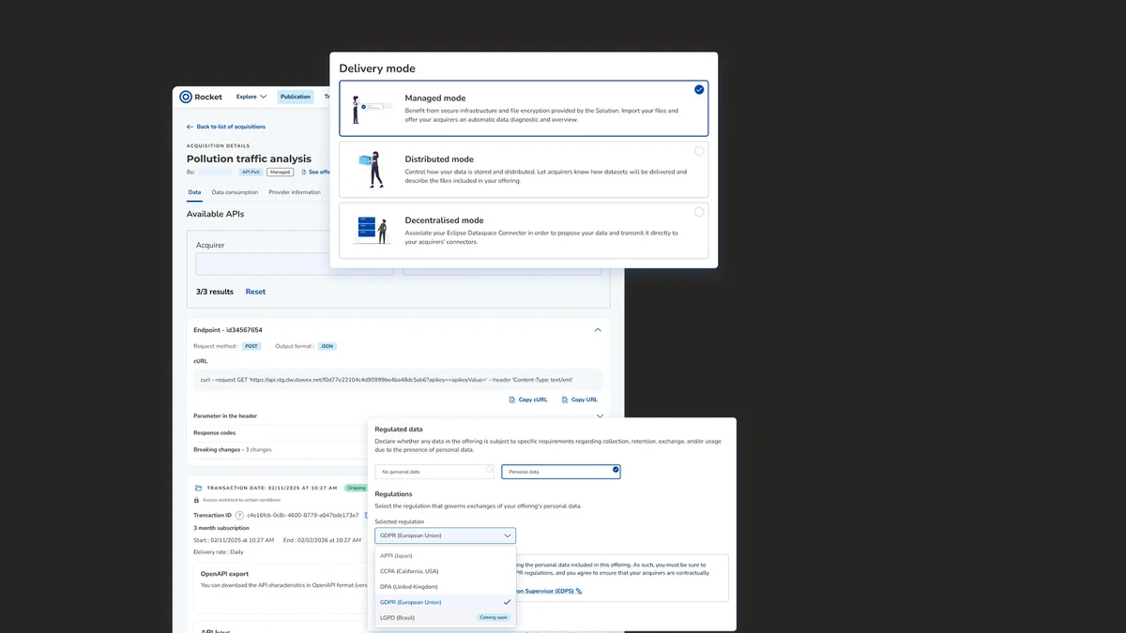
Task: Click the checkmark beside GDPR option
Action: [507, 602]
